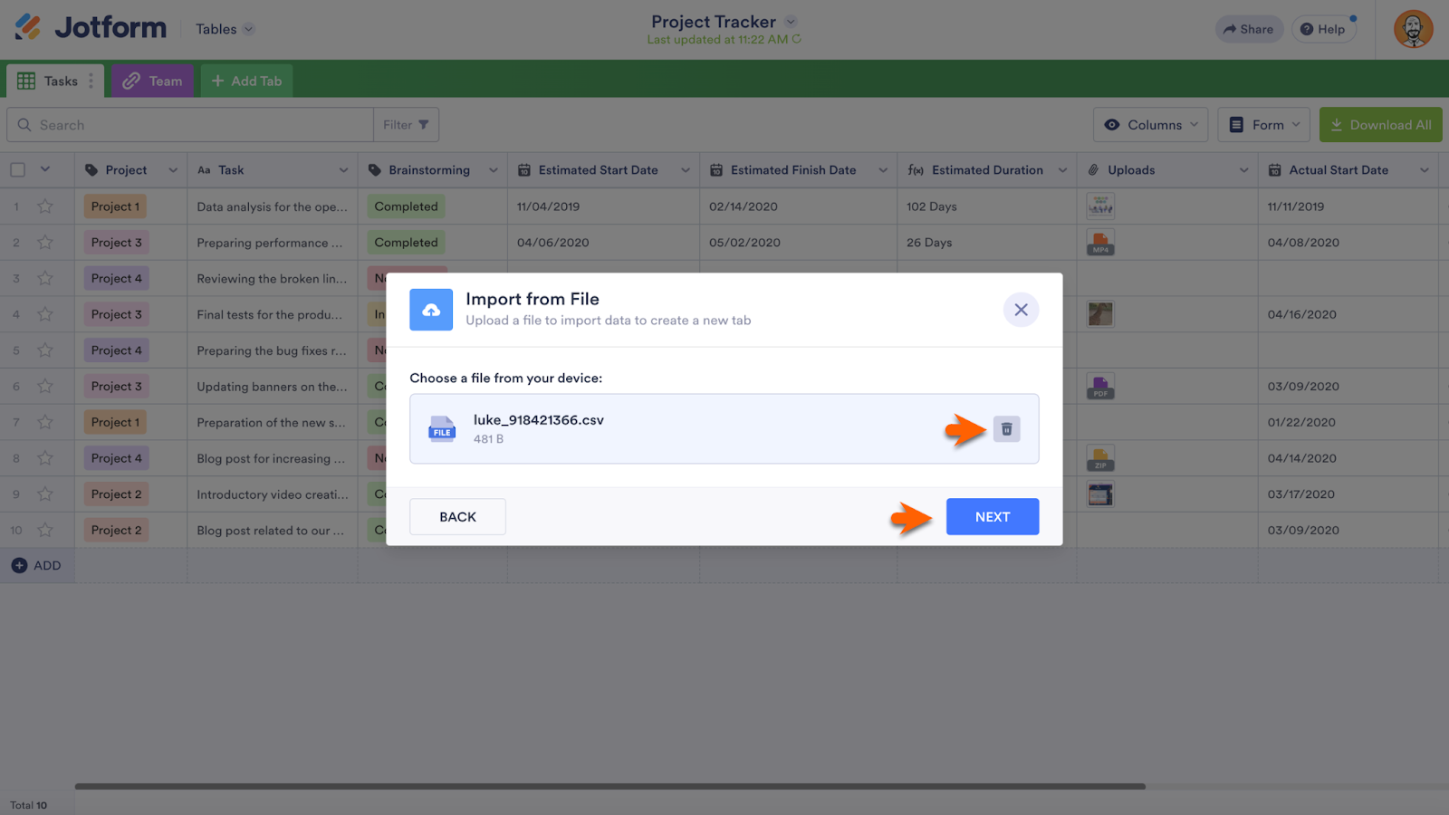Click the Project 4 tag in row 3
The image size is (1449, 815).
point(116,278)
